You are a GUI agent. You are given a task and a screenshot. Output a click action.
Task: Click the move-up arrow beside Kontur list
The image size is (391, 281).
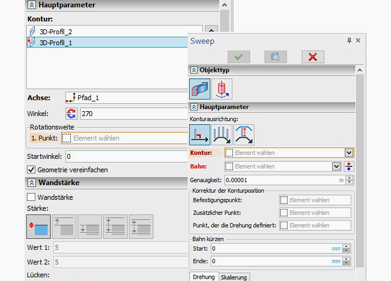click(x=211, y=29)
